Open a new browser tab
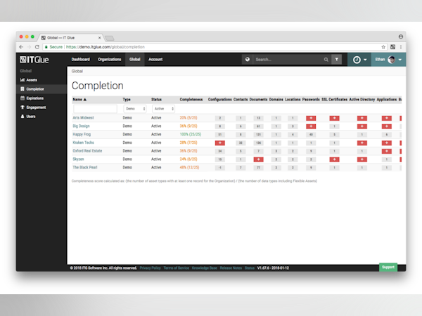Screen dimensions: 422x316 coord(109,38)
